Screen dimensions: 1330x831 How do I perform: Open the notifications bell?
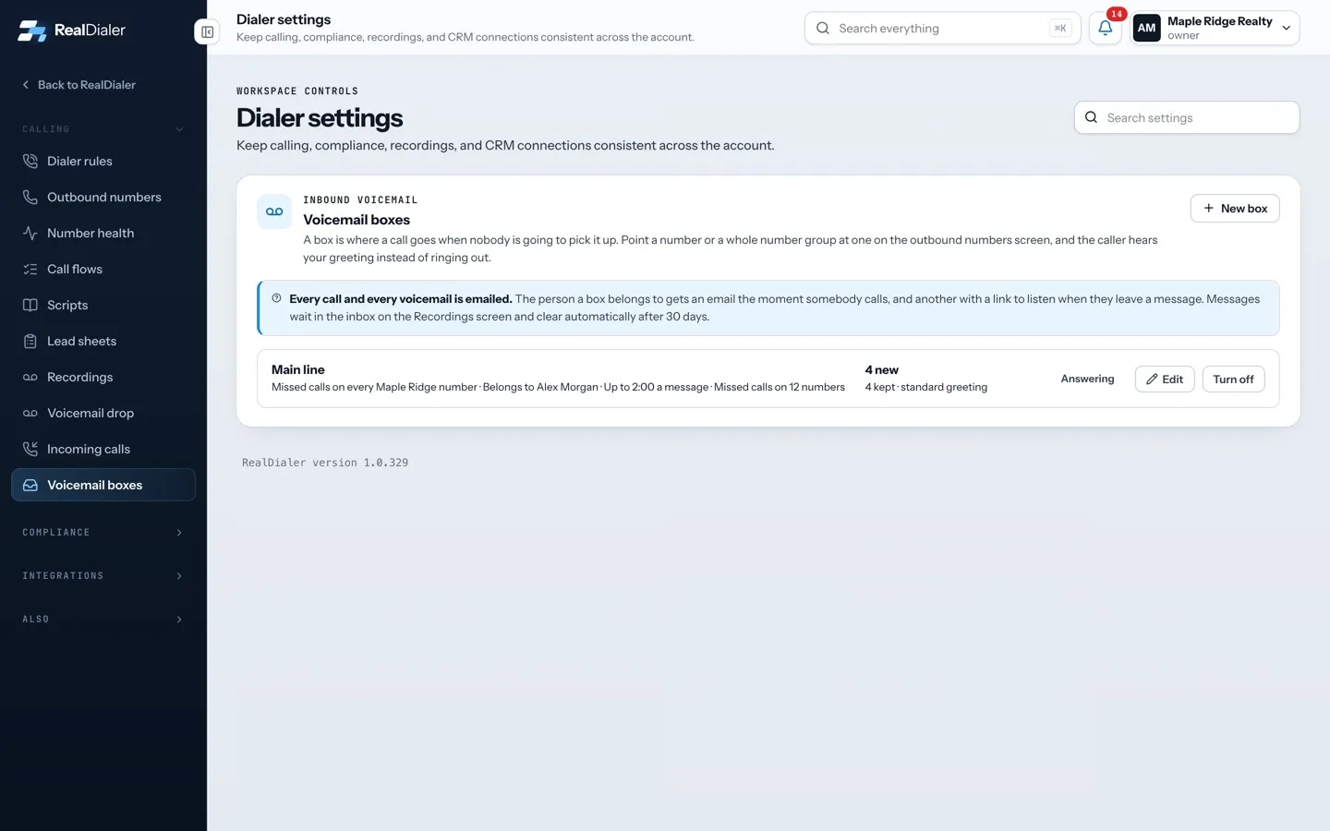[x=1105, y=28]
